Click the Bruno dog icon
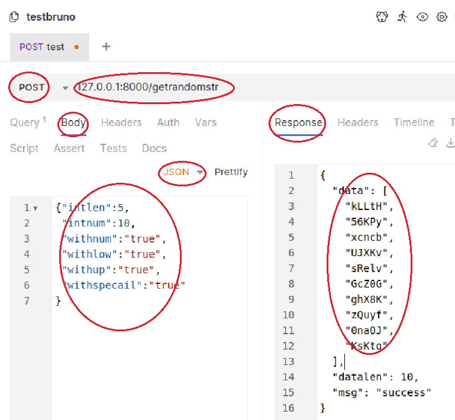This screenshot has width=455, height=420. click(382, 17)
